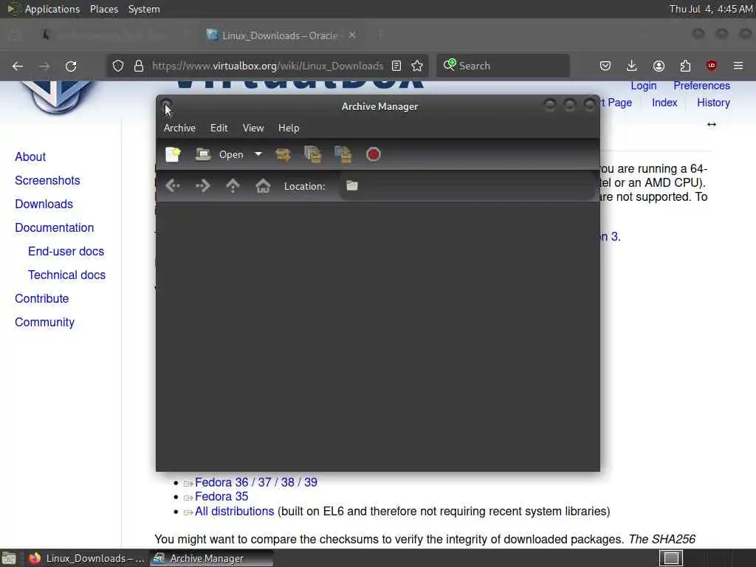Click the Firefox URL address bar
The image size is (756, 567).
[267, 66]
